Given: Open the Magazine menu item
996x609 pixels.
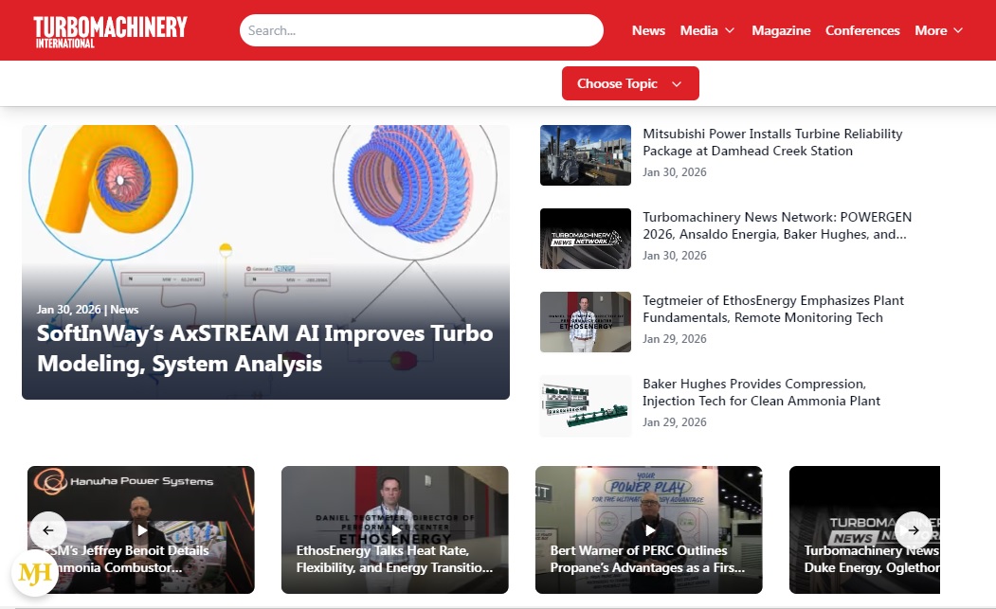Looking at the screenshot, I should pyautogui.click(x=781, y=30).
